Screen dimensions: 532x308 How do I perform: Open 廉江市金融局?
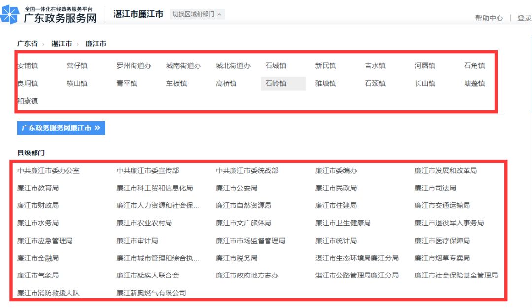point(38,258)
